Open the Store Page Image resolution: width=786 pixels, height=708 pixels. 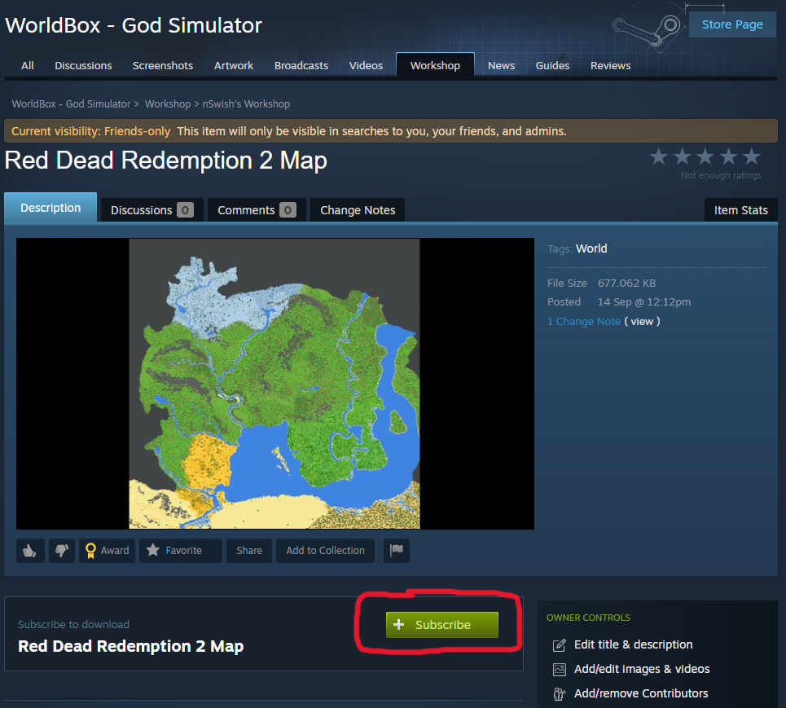pos(732,24)
